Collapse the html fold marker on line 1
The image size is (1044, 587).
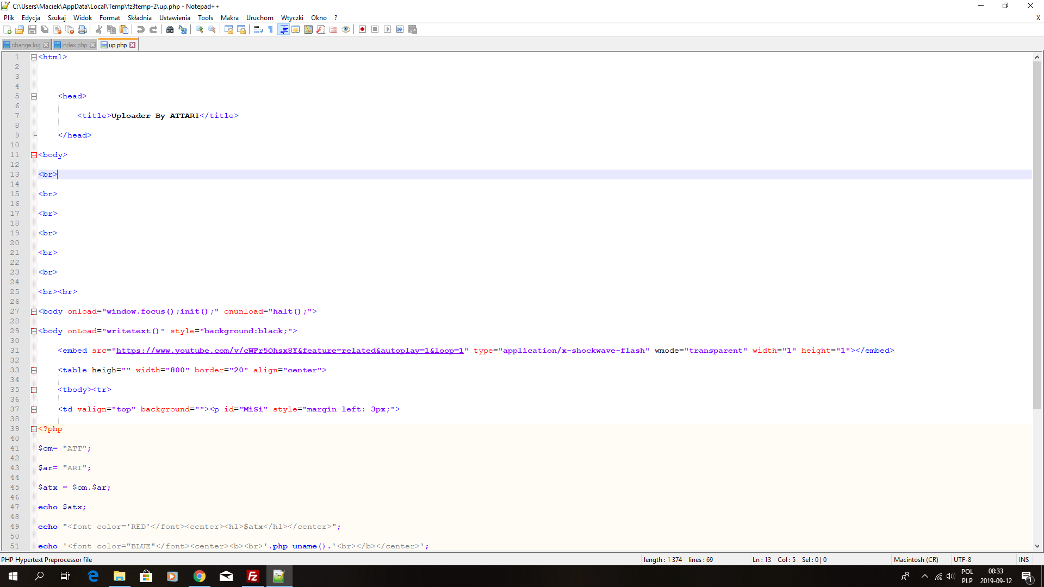34,57
